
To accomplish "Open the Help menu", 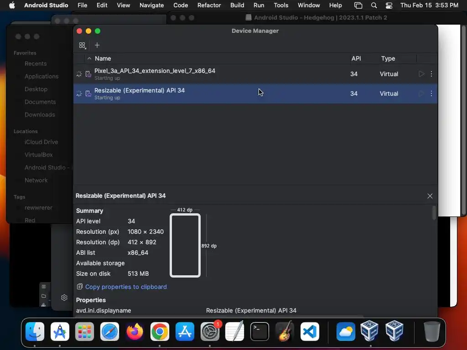I will point(335,5).
